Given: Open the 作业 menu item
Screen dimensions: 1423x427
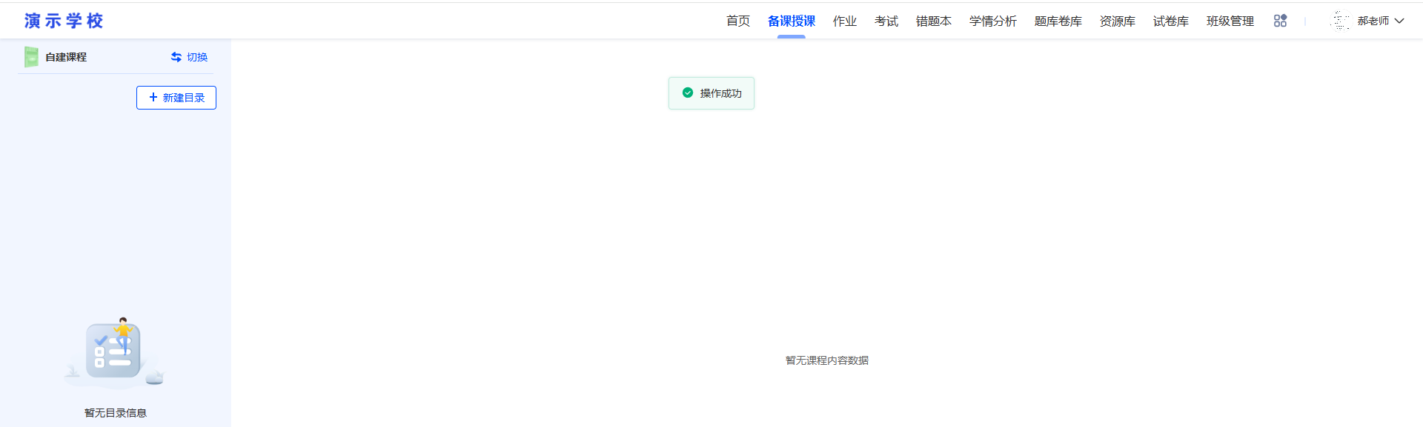Looking at the screenshot, I should pyautogui.click(x=845, y=21).
